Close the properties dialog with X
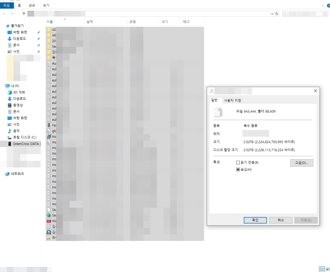 [316, 91]
